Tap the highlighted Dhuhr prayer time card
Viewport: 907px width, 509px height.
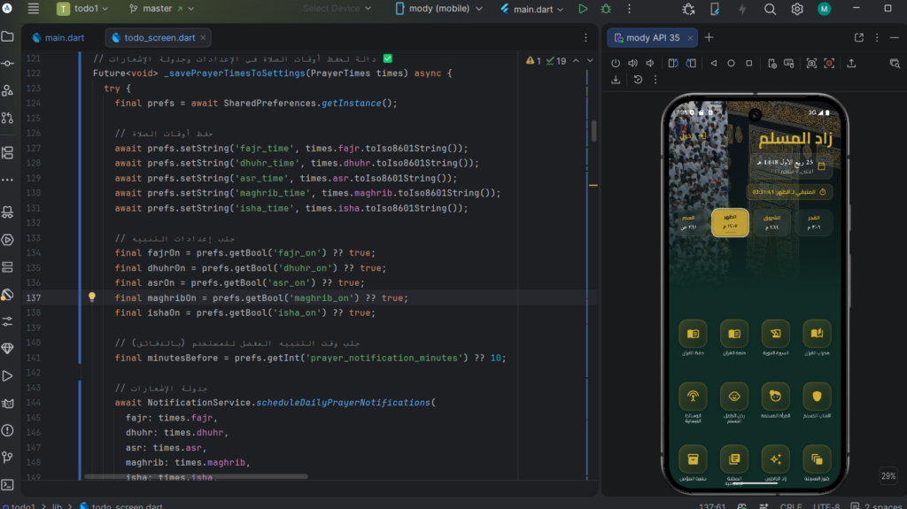(x=730, y=223)
